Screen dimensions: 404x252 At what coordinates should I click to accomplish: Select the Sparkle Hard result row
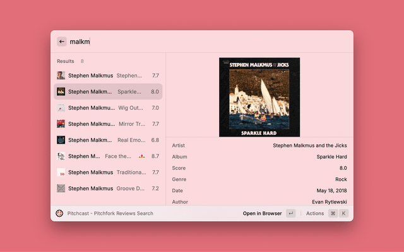[107, 91]
